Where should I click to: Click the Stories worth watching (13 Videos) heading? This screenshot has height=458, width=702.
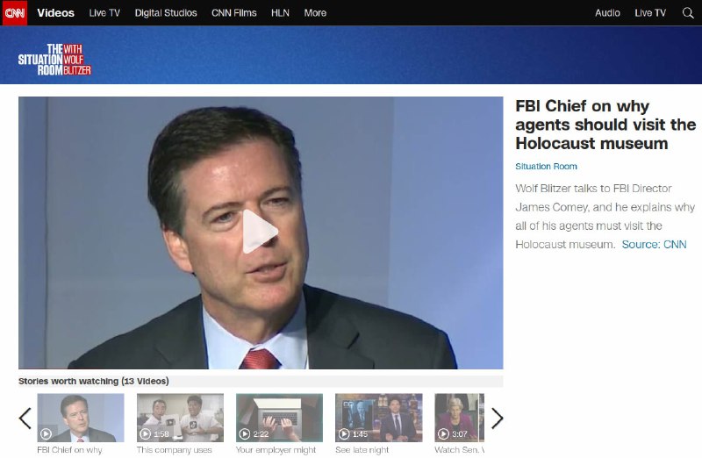click(x=94, y=381)
